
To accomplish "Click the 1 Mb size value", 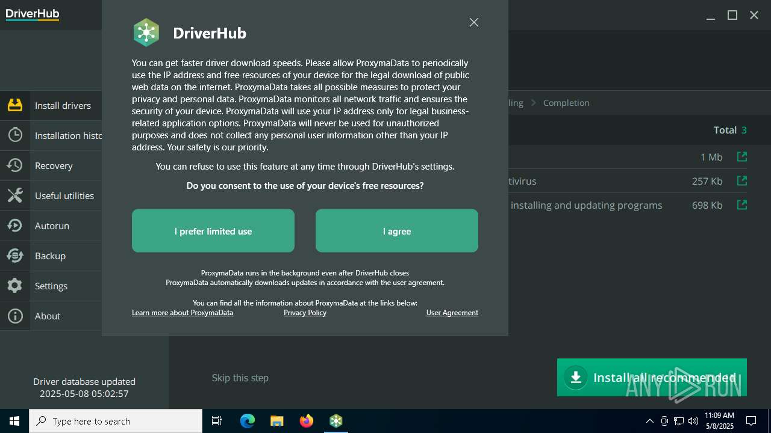I will tap(711, 157).
